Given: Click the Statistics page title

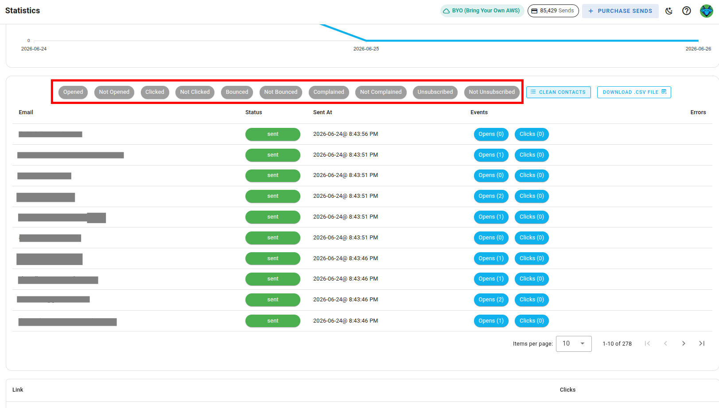Looking at the screenshot, I should tap(23, 11).
